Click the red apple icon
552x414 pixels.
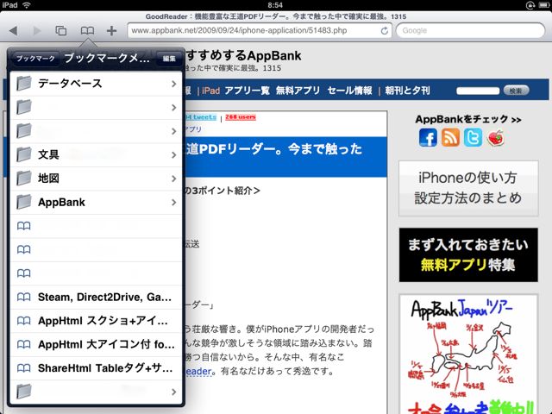pyautogui.click(x=495, y=137)
